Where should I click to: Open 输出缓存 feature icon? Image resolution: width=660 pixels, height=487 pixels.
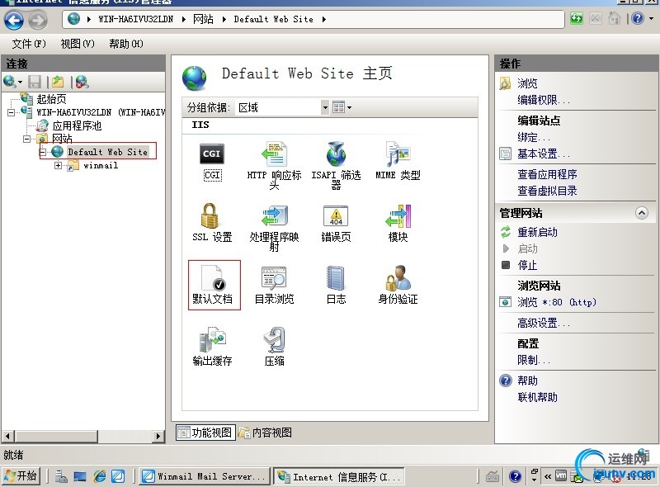click(x=212, y=347)
